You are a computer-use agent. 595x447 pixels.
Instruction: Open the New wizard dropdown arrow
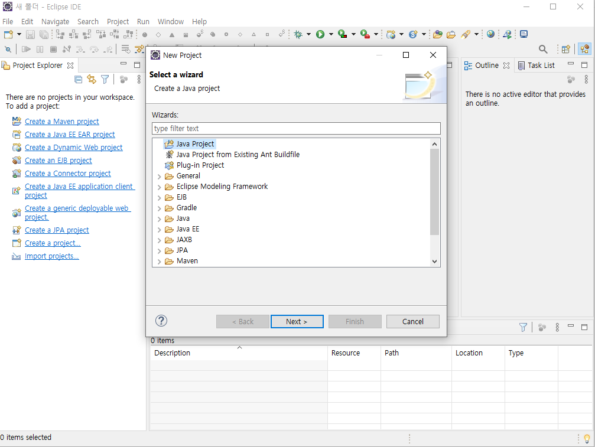click(x=19, y=34)
